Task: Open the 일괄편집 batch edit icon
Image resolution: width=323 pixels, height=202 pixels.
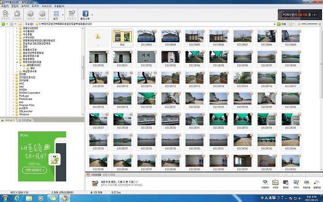Action: click(x=317, y=184)
